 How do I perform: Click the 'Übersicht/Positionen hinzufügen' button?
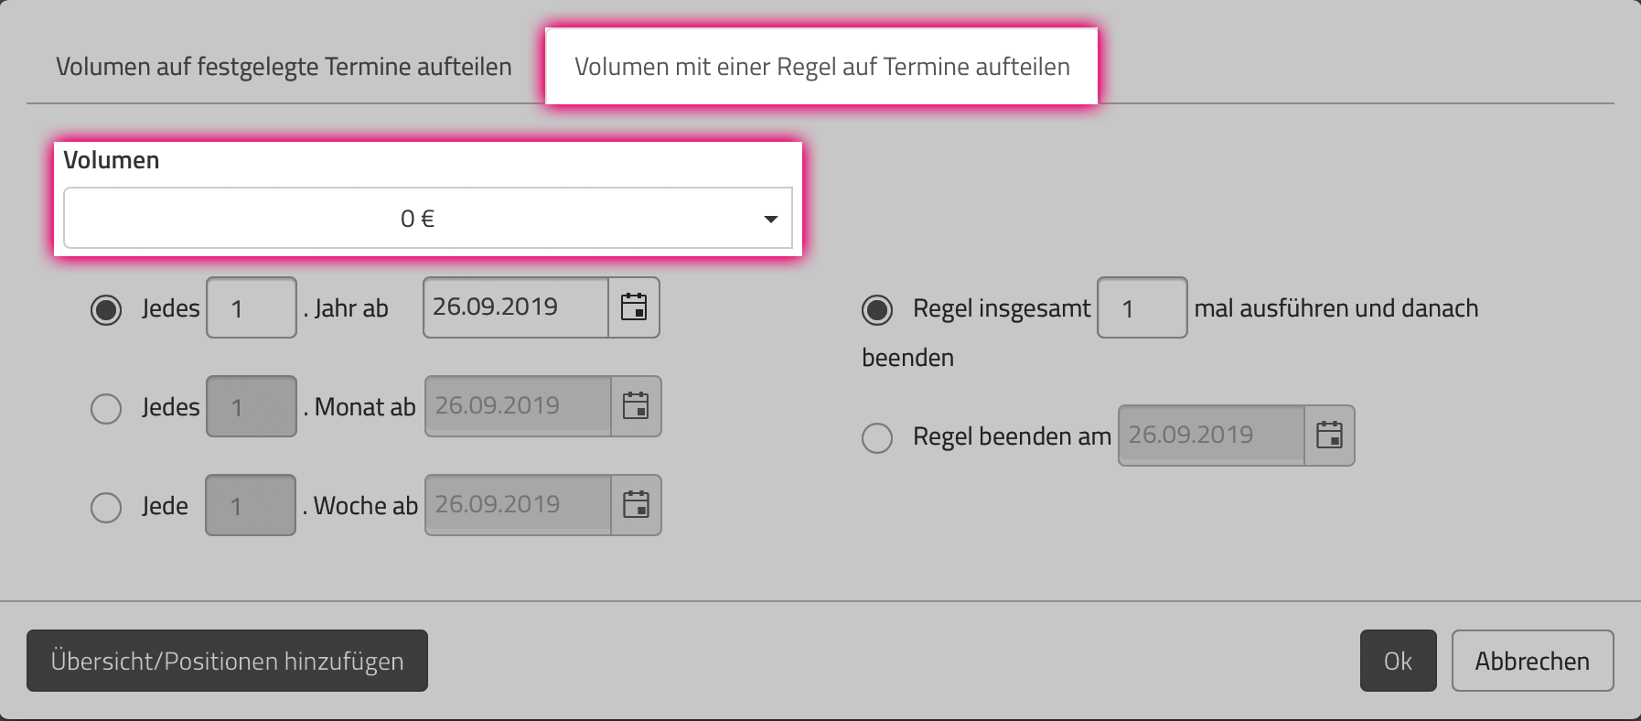click(227, 661)
